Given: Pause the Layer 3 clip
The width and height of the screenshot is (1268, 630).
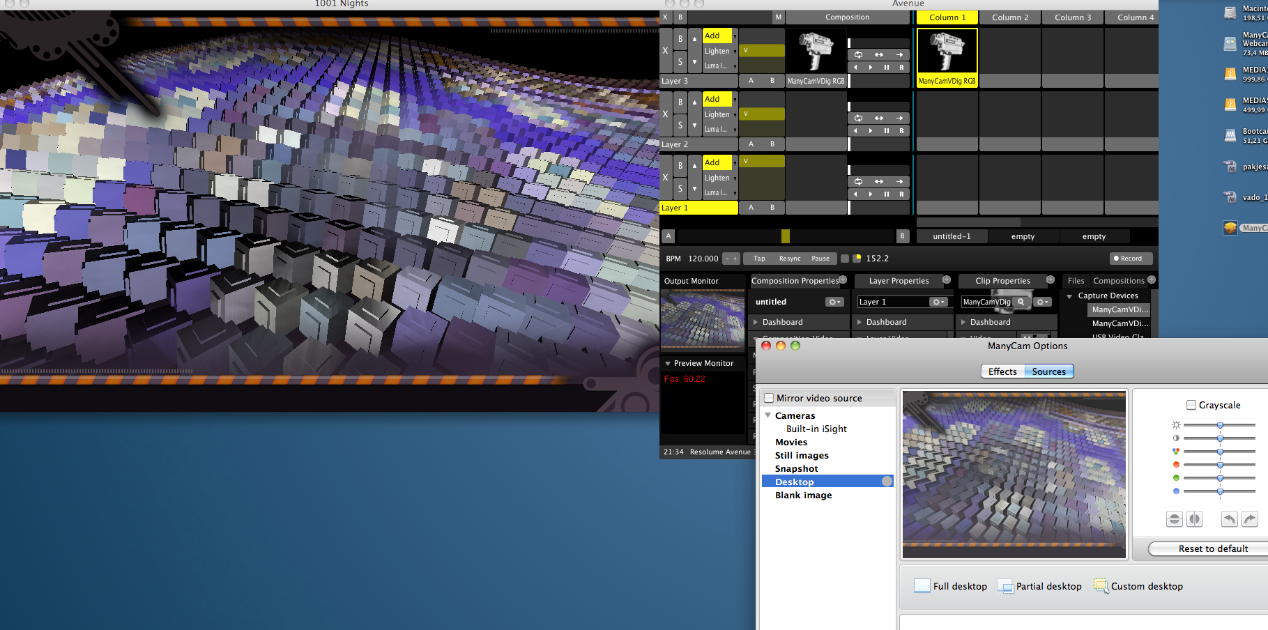Looking at the screenshot, I should click(x=886, y=68).
